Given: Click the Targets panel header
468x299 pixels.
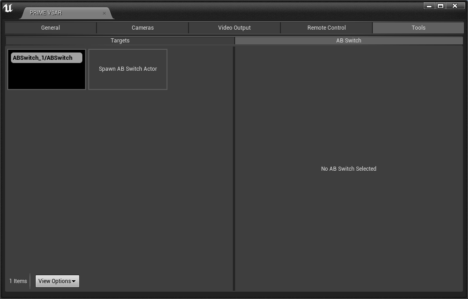Looking at the screenshot, I should tap(120, 41).
